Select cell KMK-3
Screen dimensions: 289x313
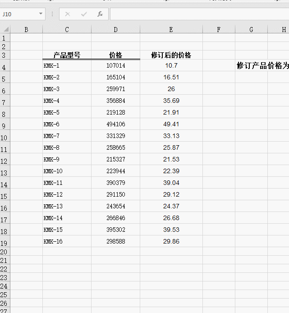(x=67, y=89)
